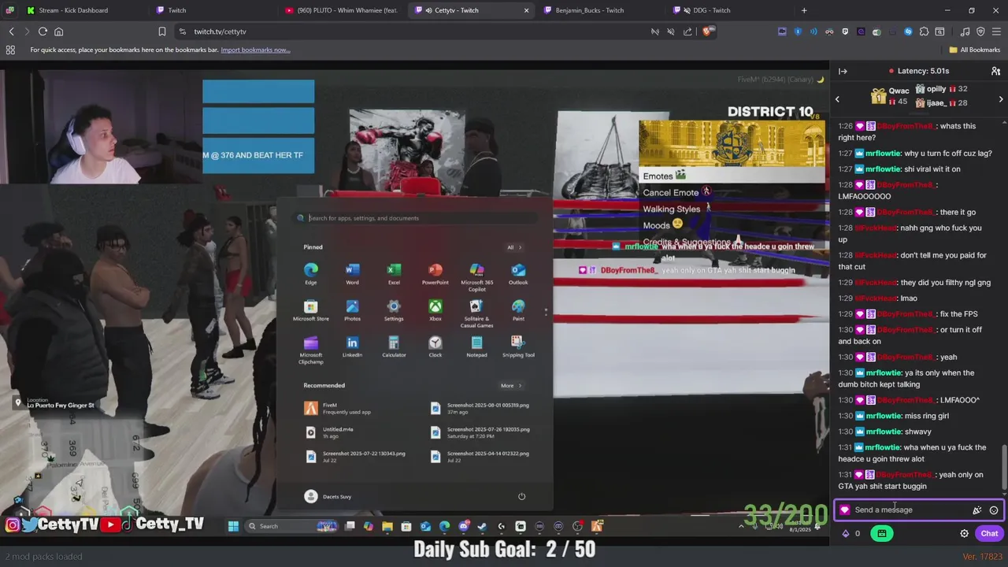
Task: Click the chat scrollbar thumb
Action: [1003, 466]
